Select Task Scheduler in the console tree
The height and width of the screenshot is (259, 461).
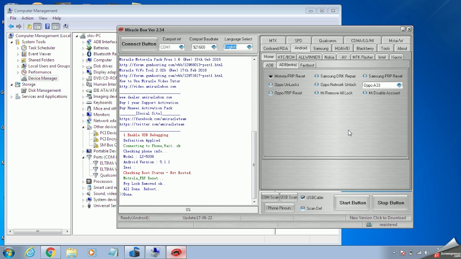click(x=41, y=48)
